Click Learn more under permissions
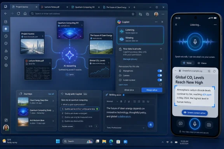224x149 pixels. (123, 85)
